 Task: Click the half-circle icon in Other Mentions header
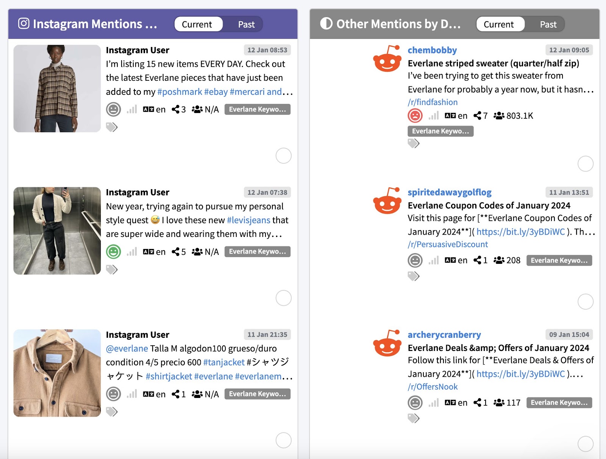point(325,23)
